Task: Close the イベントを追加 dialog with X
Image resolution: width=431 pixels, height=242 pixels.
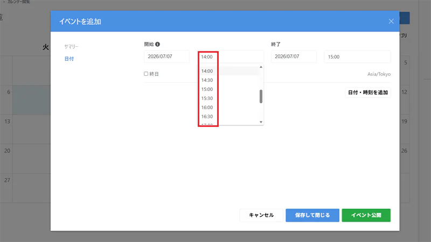Action: click(391, 21)
